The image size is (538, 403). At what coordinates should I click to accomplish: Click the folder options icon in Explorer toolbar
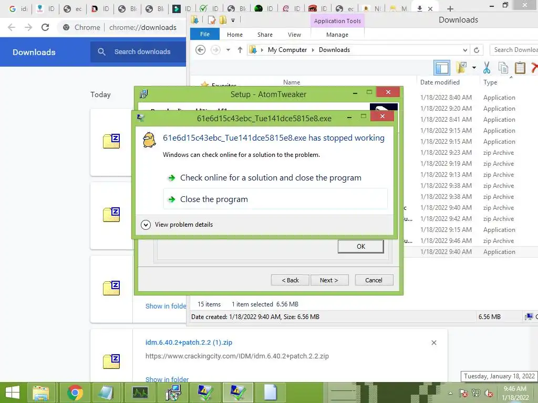(x=461, y=68)
